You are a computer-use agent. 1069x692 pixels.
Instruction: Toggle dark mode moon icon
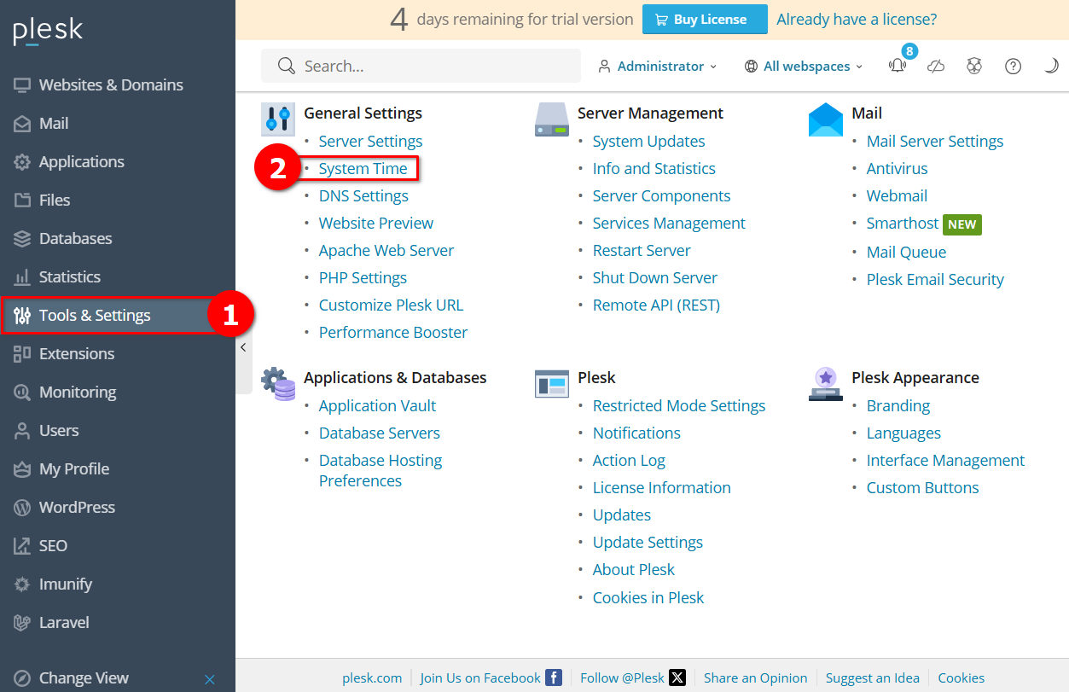point(1051,66)
